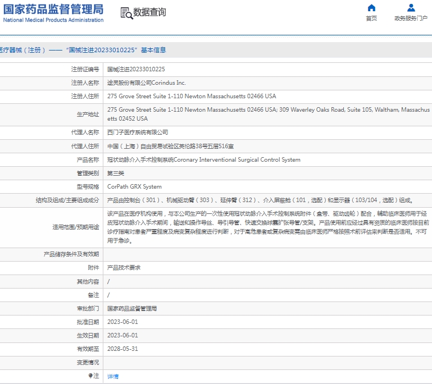Image resolution: width=432 pixels, height=384 pixels.
Task: Click the 注册人名称 row label
Action: pos(85,83)
